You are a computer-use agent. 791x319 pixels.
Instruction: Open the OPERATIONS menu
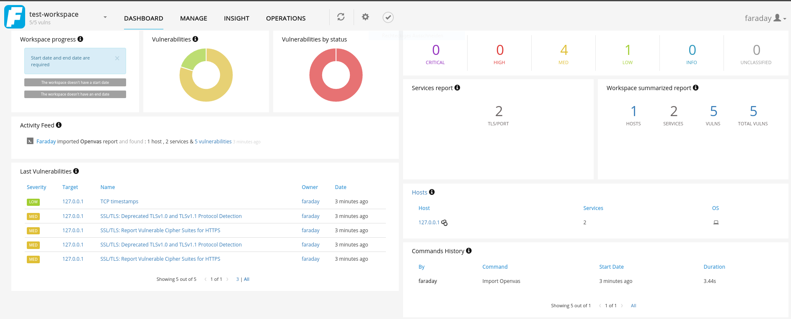tap(286, 18)
